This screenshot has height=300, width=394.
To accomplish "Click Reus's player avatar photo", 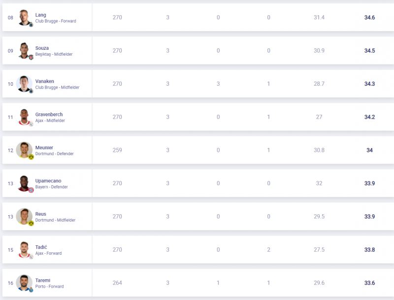I will click(x=25, y=217).
